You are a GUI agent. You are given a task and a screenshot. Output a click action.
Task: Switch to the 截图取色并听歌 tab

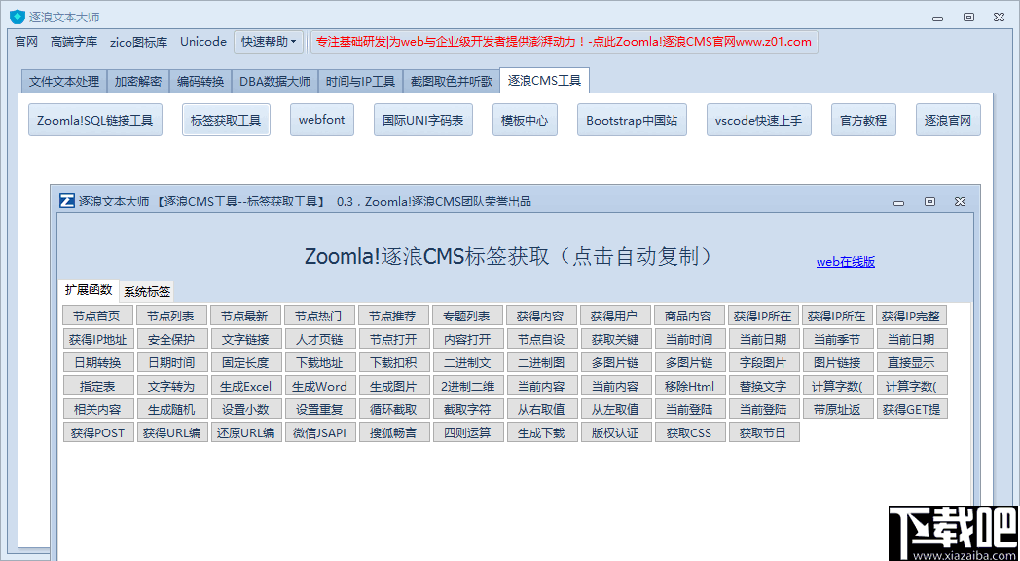pos(452,82)
